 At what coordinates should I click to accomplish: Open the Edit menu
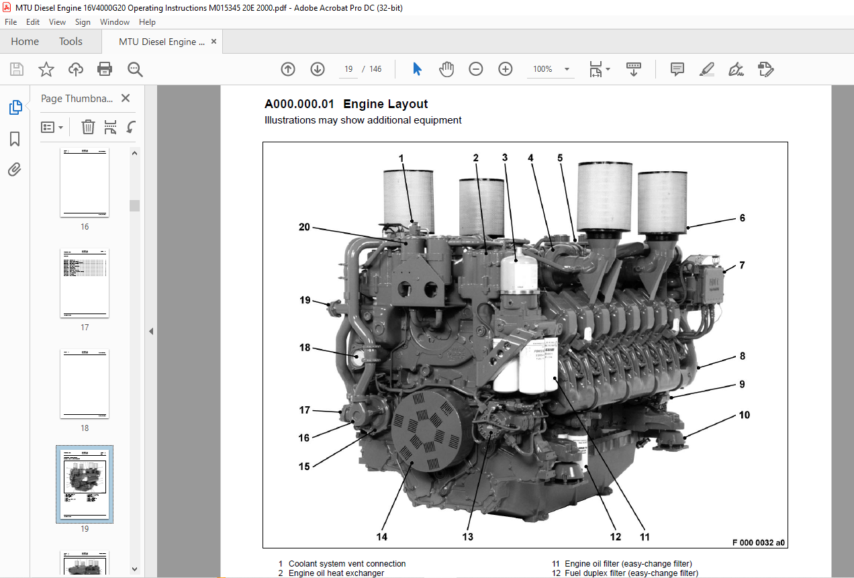pyautogui.click(x=33, y=22)
